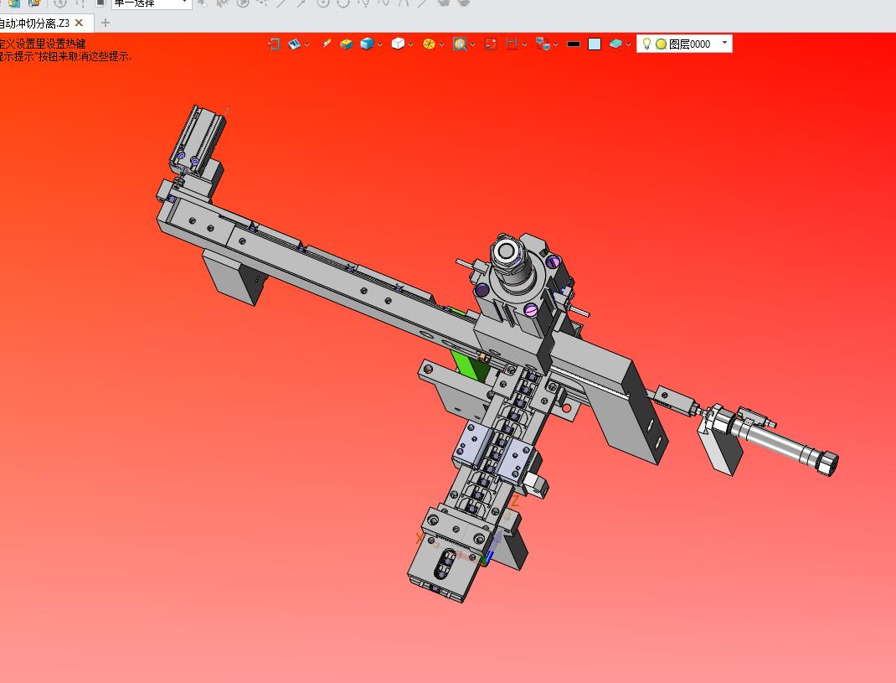
Task: Add a new tab with the plus button
Action: (106, 23)
